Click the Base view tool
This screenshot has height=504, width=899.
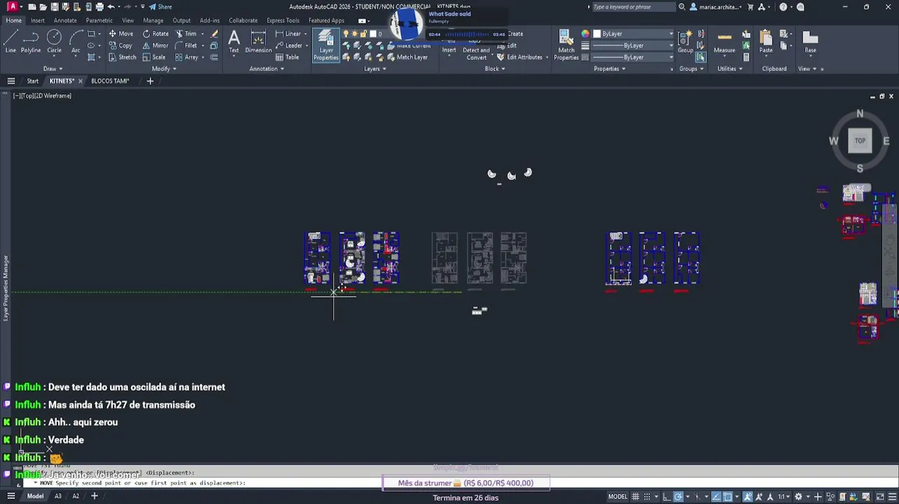pyautogui.click(x=810, y=42)
